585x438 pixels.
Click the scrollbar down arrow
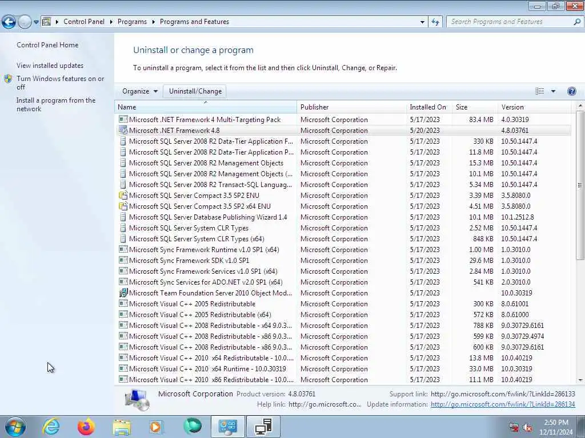580,380
